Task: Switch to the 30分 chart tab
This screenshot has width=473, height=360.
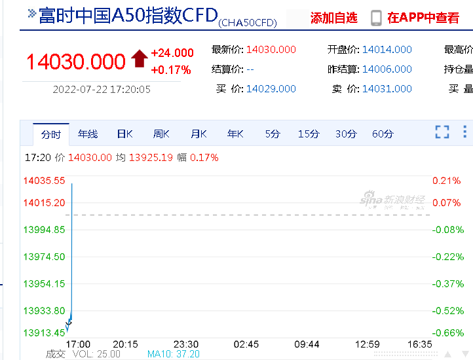Action: coord(346,134)
